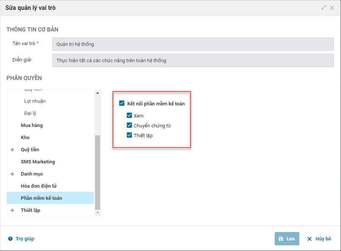Click the save disk icon
Image resolution: width=341 pixels, height=251 pixels.
pos(281,239)
